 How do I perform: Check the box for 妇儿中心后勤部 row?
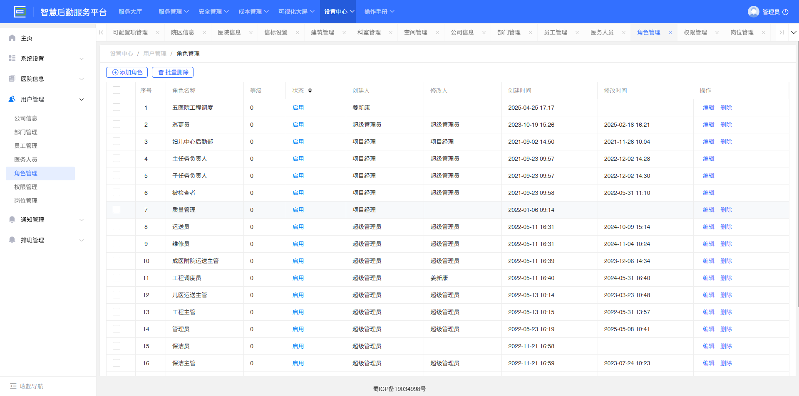(x=117, y=141)
